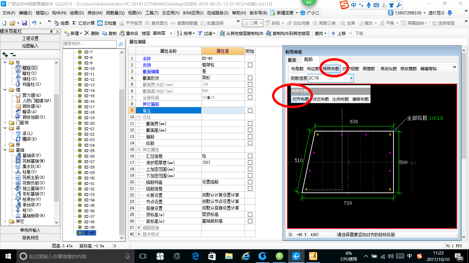Click 复制构件到其他楼层 button
The height and width of the screenshot is (263, 469).
(x=288, y=33)
